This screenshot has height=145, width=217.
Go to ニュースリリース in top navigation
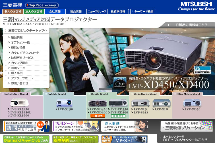click(x=97, y=12)
